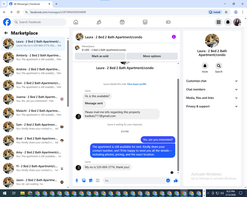Open the account profile picture menu
This screenshot has width=247, height=197.
click(x=237, y=22)
